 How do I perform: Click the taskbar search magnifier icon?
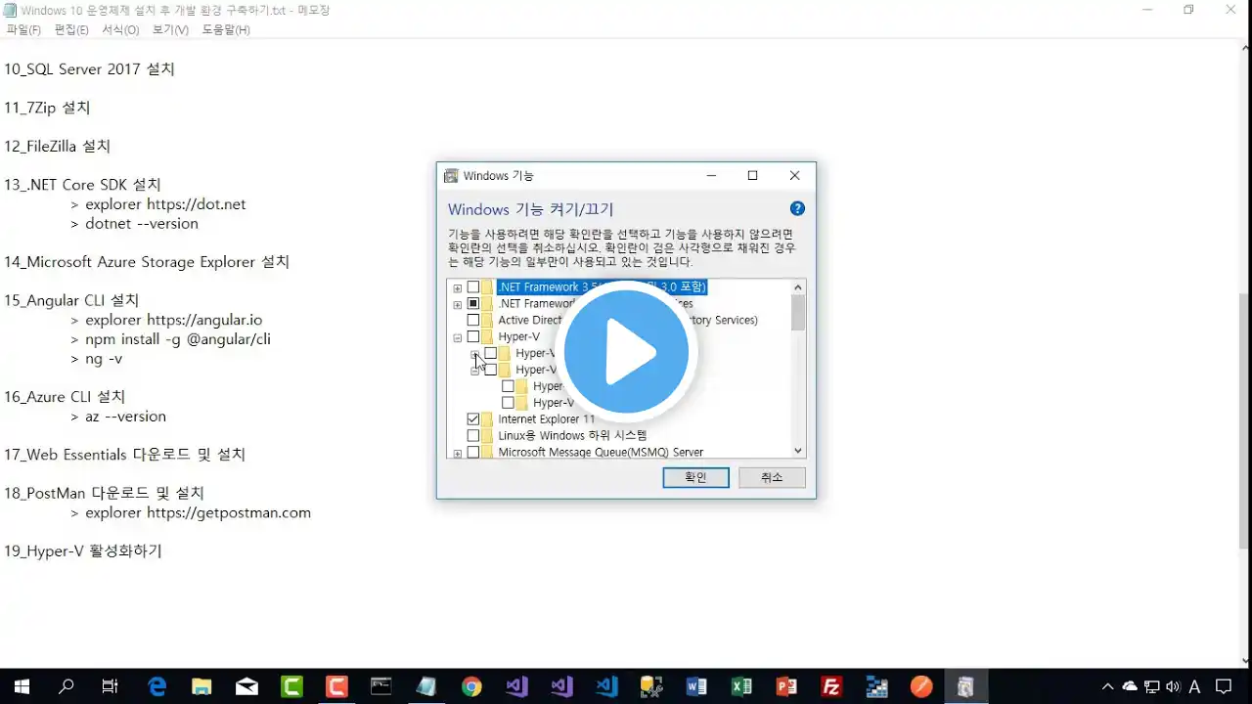point(67,686)
